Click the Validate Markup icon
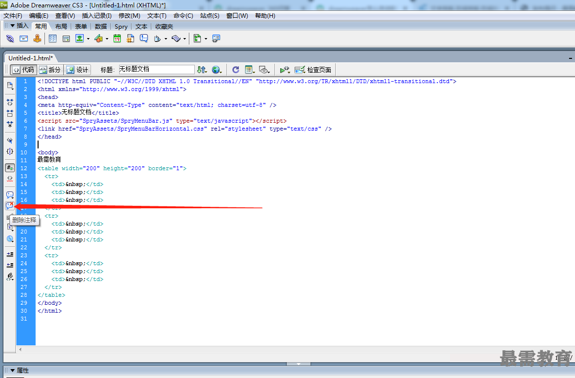 (285, 70)
